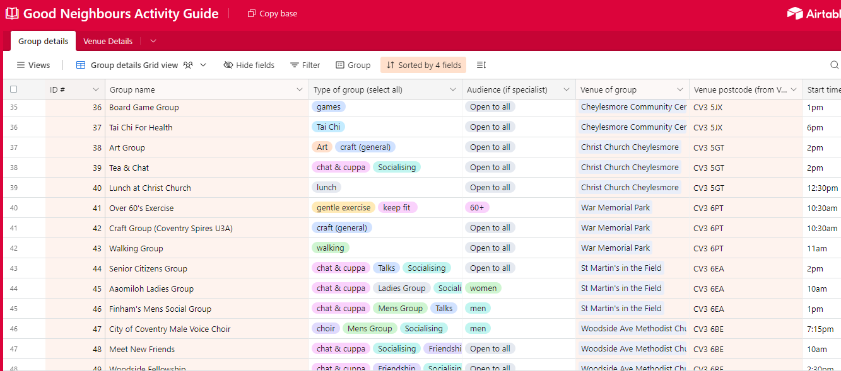This screenshot has width=841, height=371.
Task: Click the row height icon
Action: pos(481,65)
